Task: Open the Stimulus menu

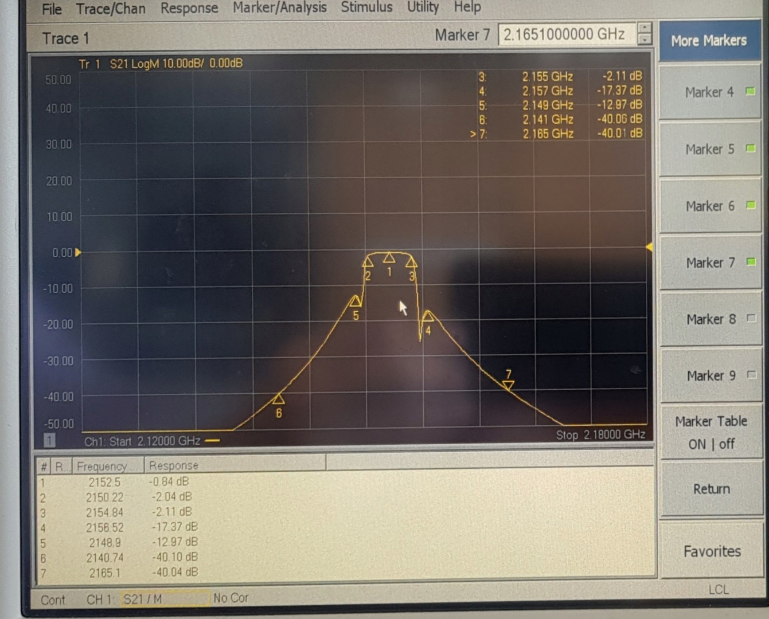Action: tap(366, 7)
